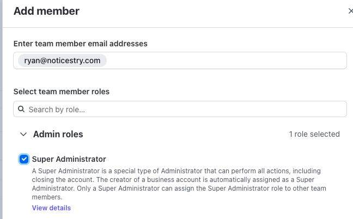Click the Super Administrator role label
The width and height of the screenshot is (353, 219).
(69, 159)
